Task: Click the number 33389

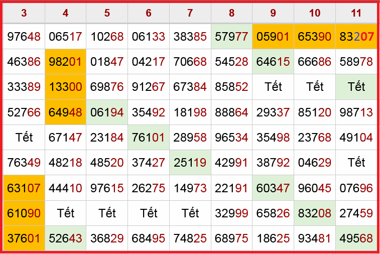Action: point(24,87)
